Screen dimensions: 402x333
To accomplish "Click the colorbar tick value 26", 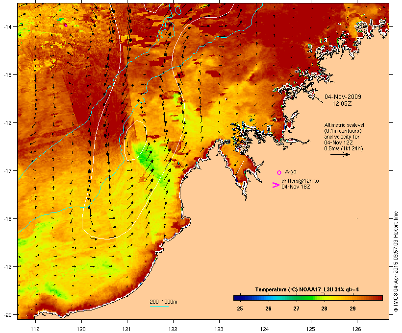I will click(268, 309).
